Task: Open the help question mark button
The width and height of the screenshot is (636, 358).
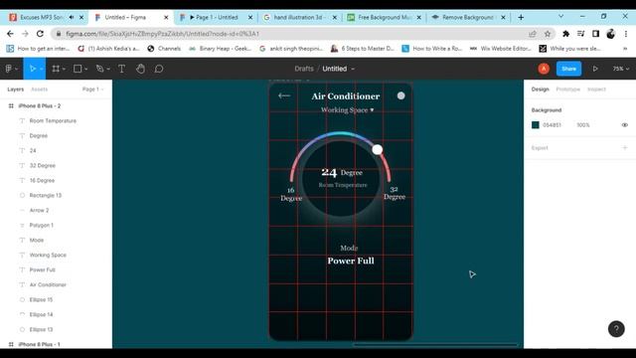Action: [x=616, y=329]
